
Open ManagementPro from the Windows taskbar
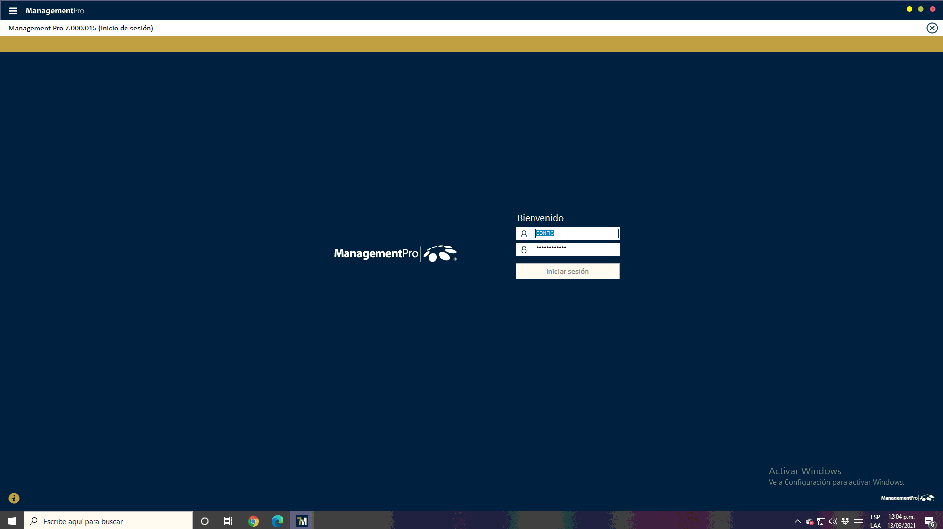pyautogui.click(x=301, y=521)
